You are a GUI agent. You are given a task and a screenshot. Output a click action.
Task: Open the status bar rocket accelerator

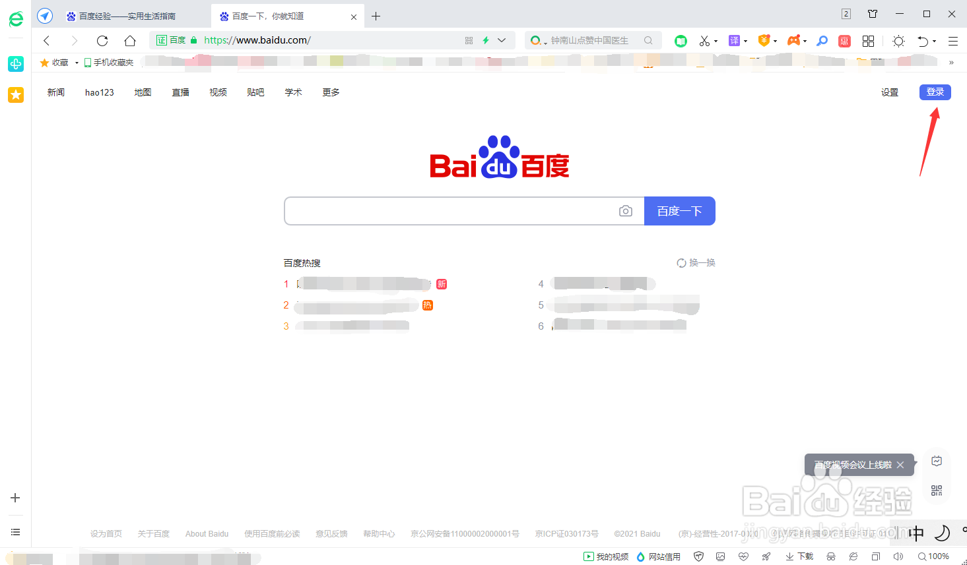tap(766, 557)
